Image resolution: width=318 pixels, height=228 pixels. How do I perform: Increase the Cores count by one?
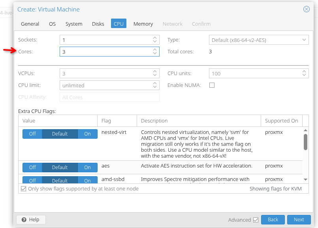coord(155,50)
